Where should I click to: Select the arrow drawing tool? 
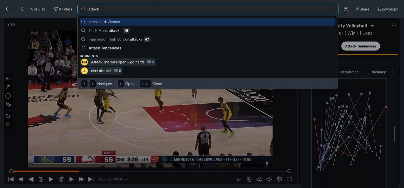click(x=8, y=87)
